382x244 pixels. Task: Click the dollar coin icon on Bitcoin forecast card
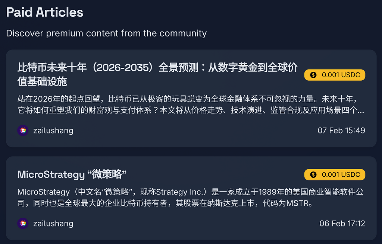click(313, 75)
